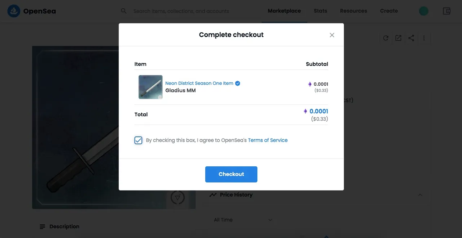
Task: Open the All Time range dropdown
Action: (x=243, y=220)
